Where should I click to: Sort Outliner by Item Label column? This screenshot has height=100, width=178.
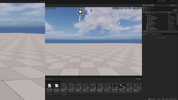click(x=147, y=12)
